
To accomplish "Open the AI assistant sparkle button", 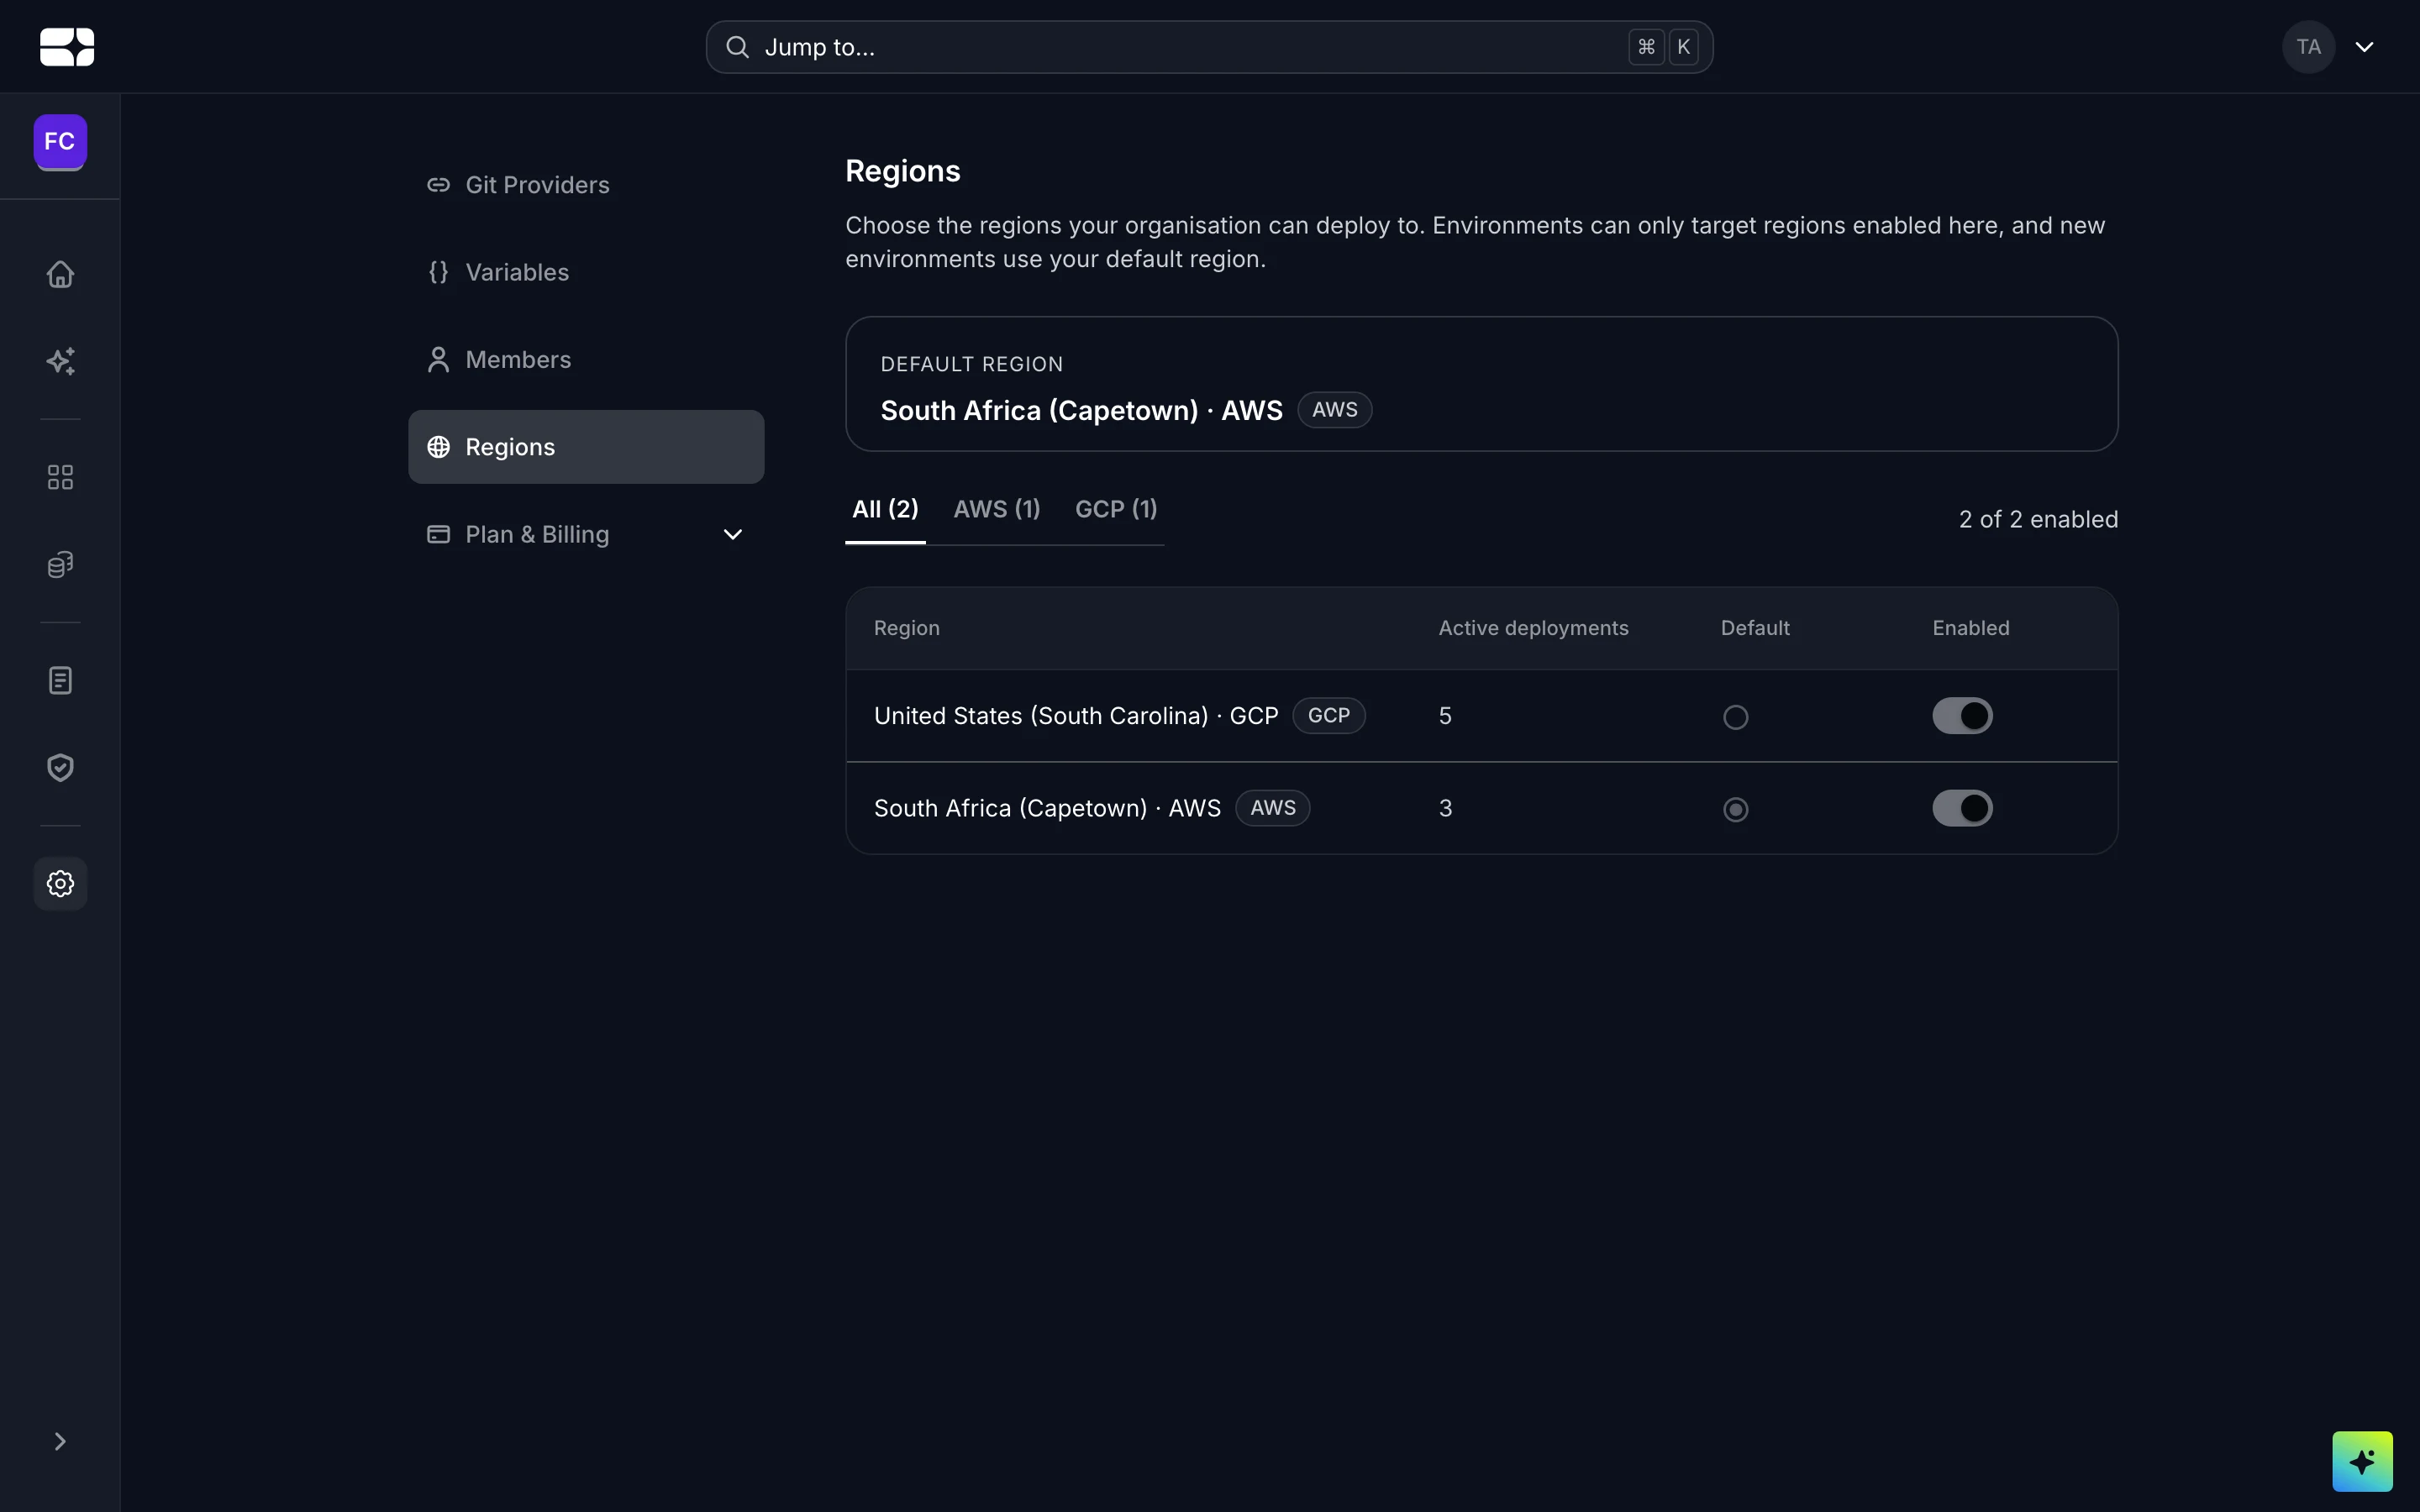I will pyautogui.click(x=2362, y=1461).
